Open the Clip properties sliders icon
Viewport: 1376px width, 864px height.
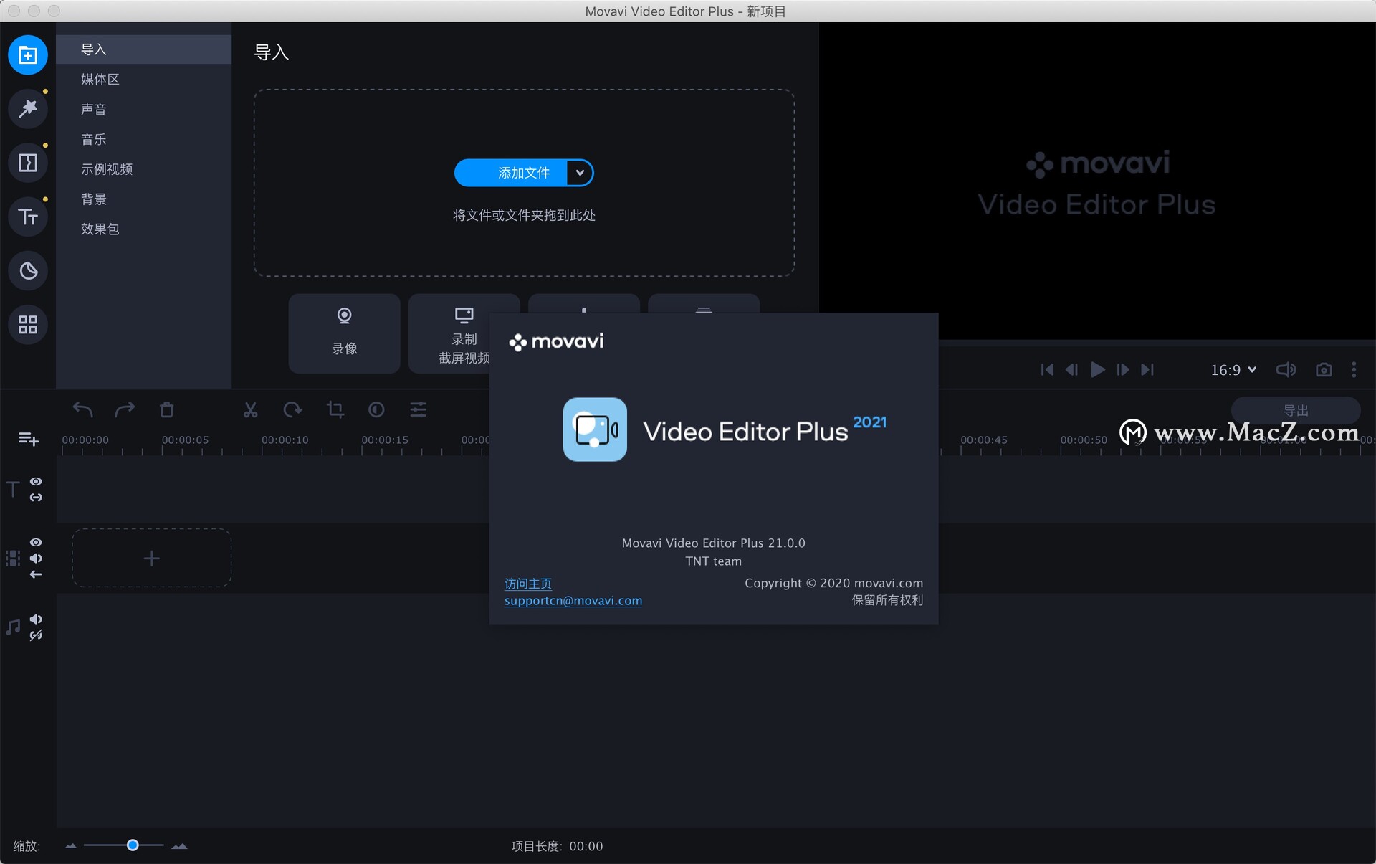[x=419, y=409]
